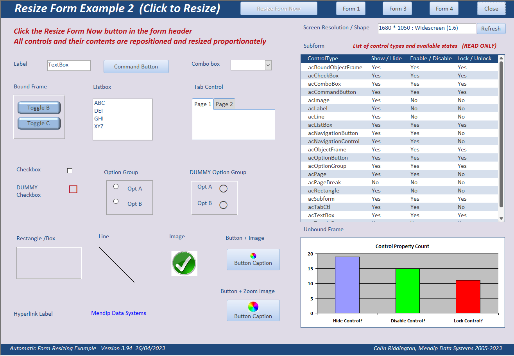514x356 pixels.
Task: Open Form 4
Action: point(444,9)
